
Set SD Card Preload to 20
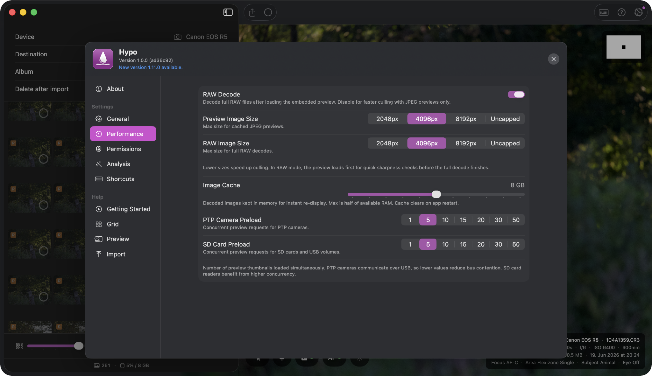481,244
